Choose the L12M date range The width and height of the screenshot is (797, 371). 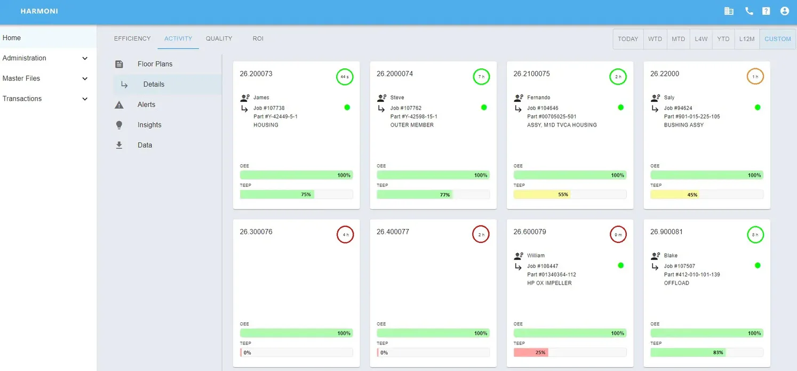[747, 39]
